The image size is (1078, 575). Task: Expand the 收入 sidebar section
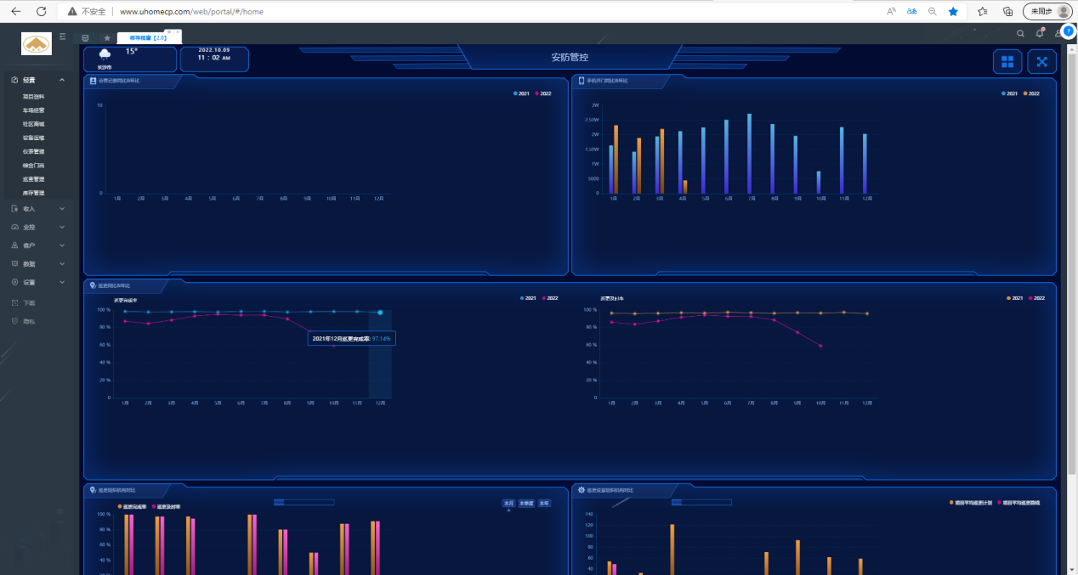pyautogui.click(x=38, y=208)
